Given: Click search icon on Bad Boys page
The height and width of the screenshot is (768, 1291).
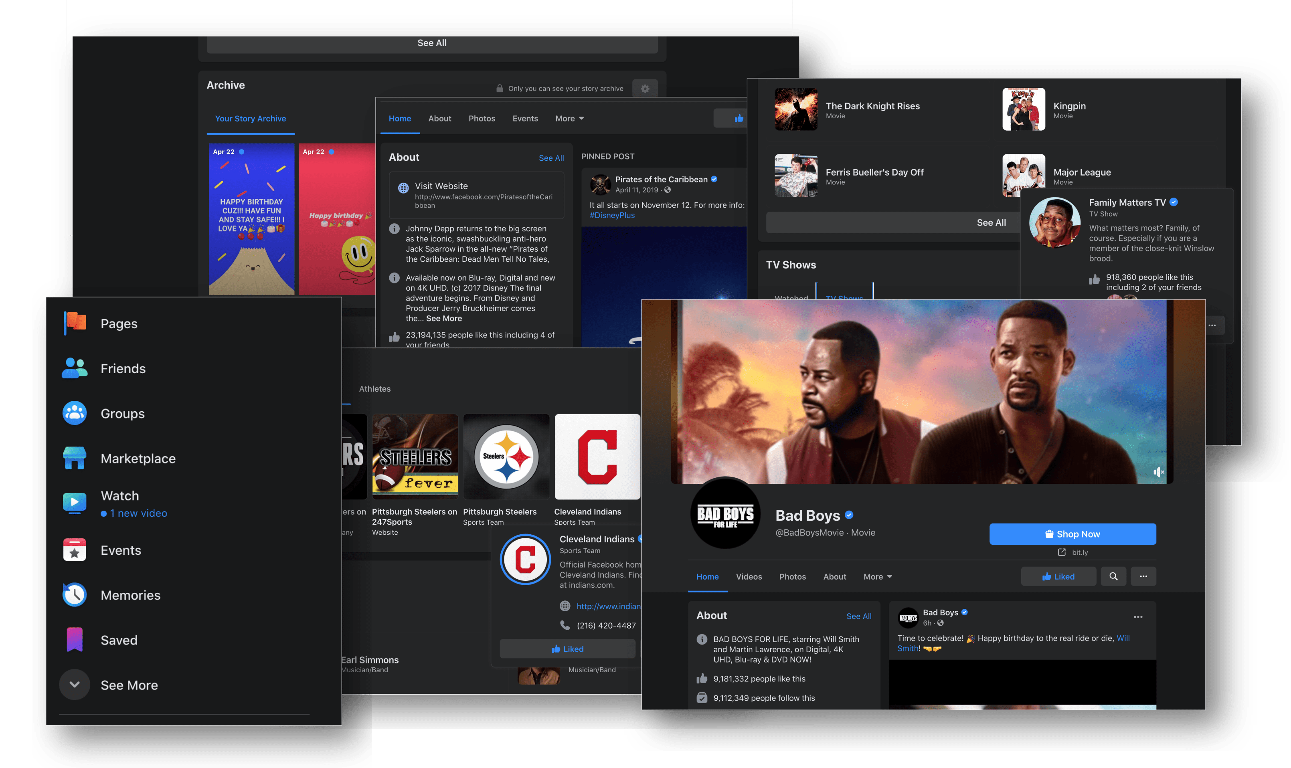Looking at the screenshot, I should tap(1113, 576).
